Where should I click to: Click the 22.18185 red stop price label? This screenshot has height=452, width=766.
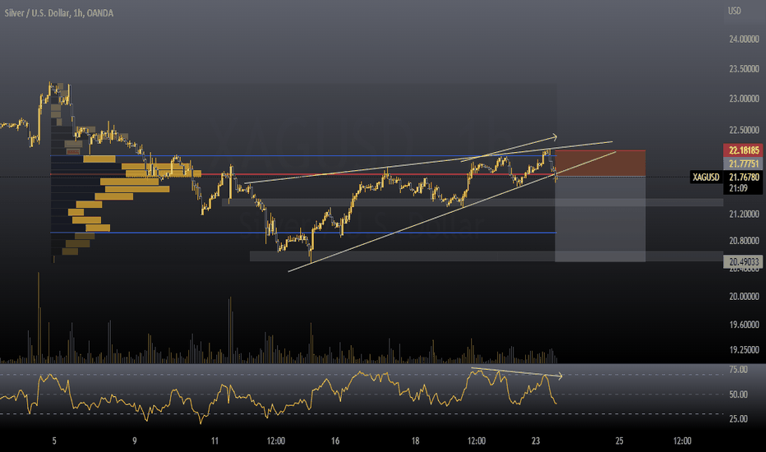(x=744, y=150)
